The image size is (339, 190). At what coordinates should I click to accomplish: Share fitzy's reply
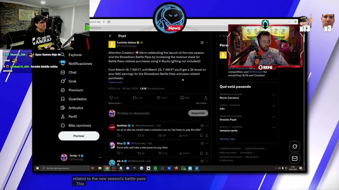pyautogui.click(x=207, y=153)
